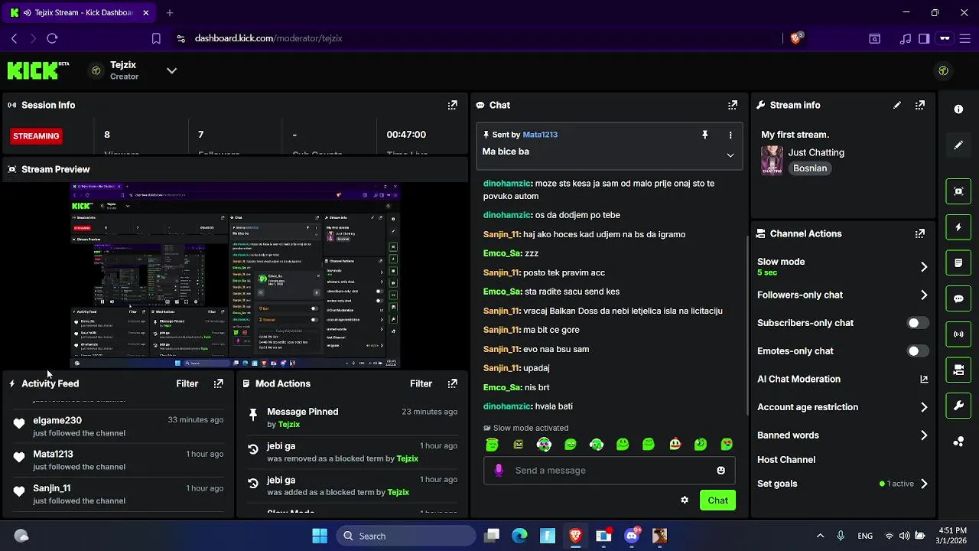Expand Account age restriction options
The image size is (979, 551).
(x=924, y=407)
